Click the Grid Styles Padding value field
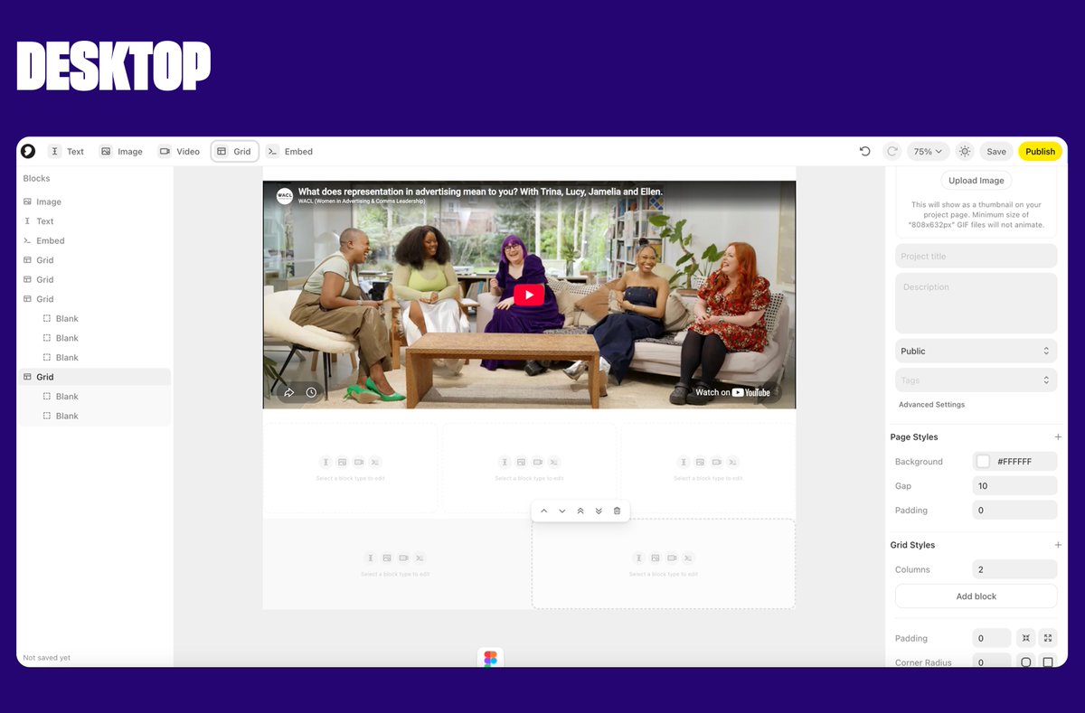The image size is (1085, 713). [992, 638]
